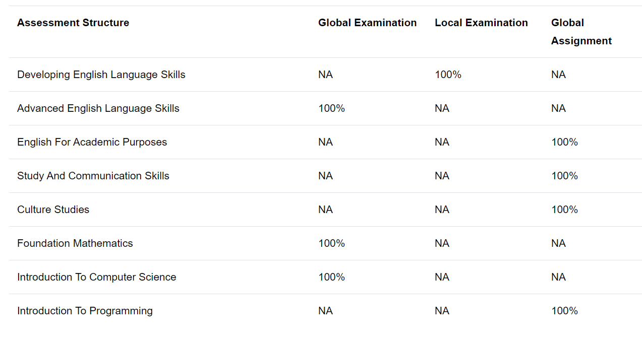Screen dimensions: 642x340
Task: Select 100% Global Assignment for Study And Communication
Action: 564,176
